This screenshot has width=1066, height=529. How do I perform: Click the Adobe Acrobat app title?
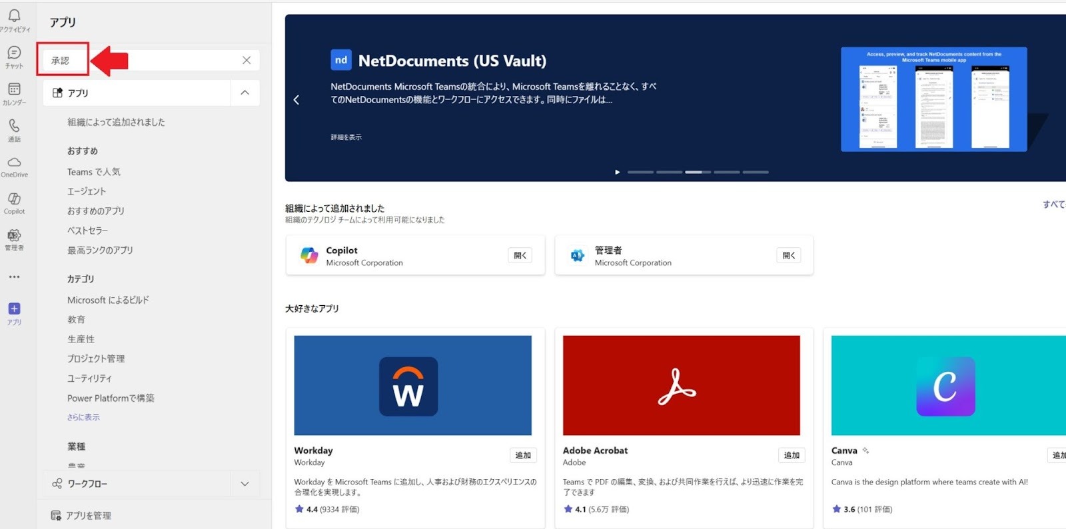pyautogui.click(x=595, y=450)
